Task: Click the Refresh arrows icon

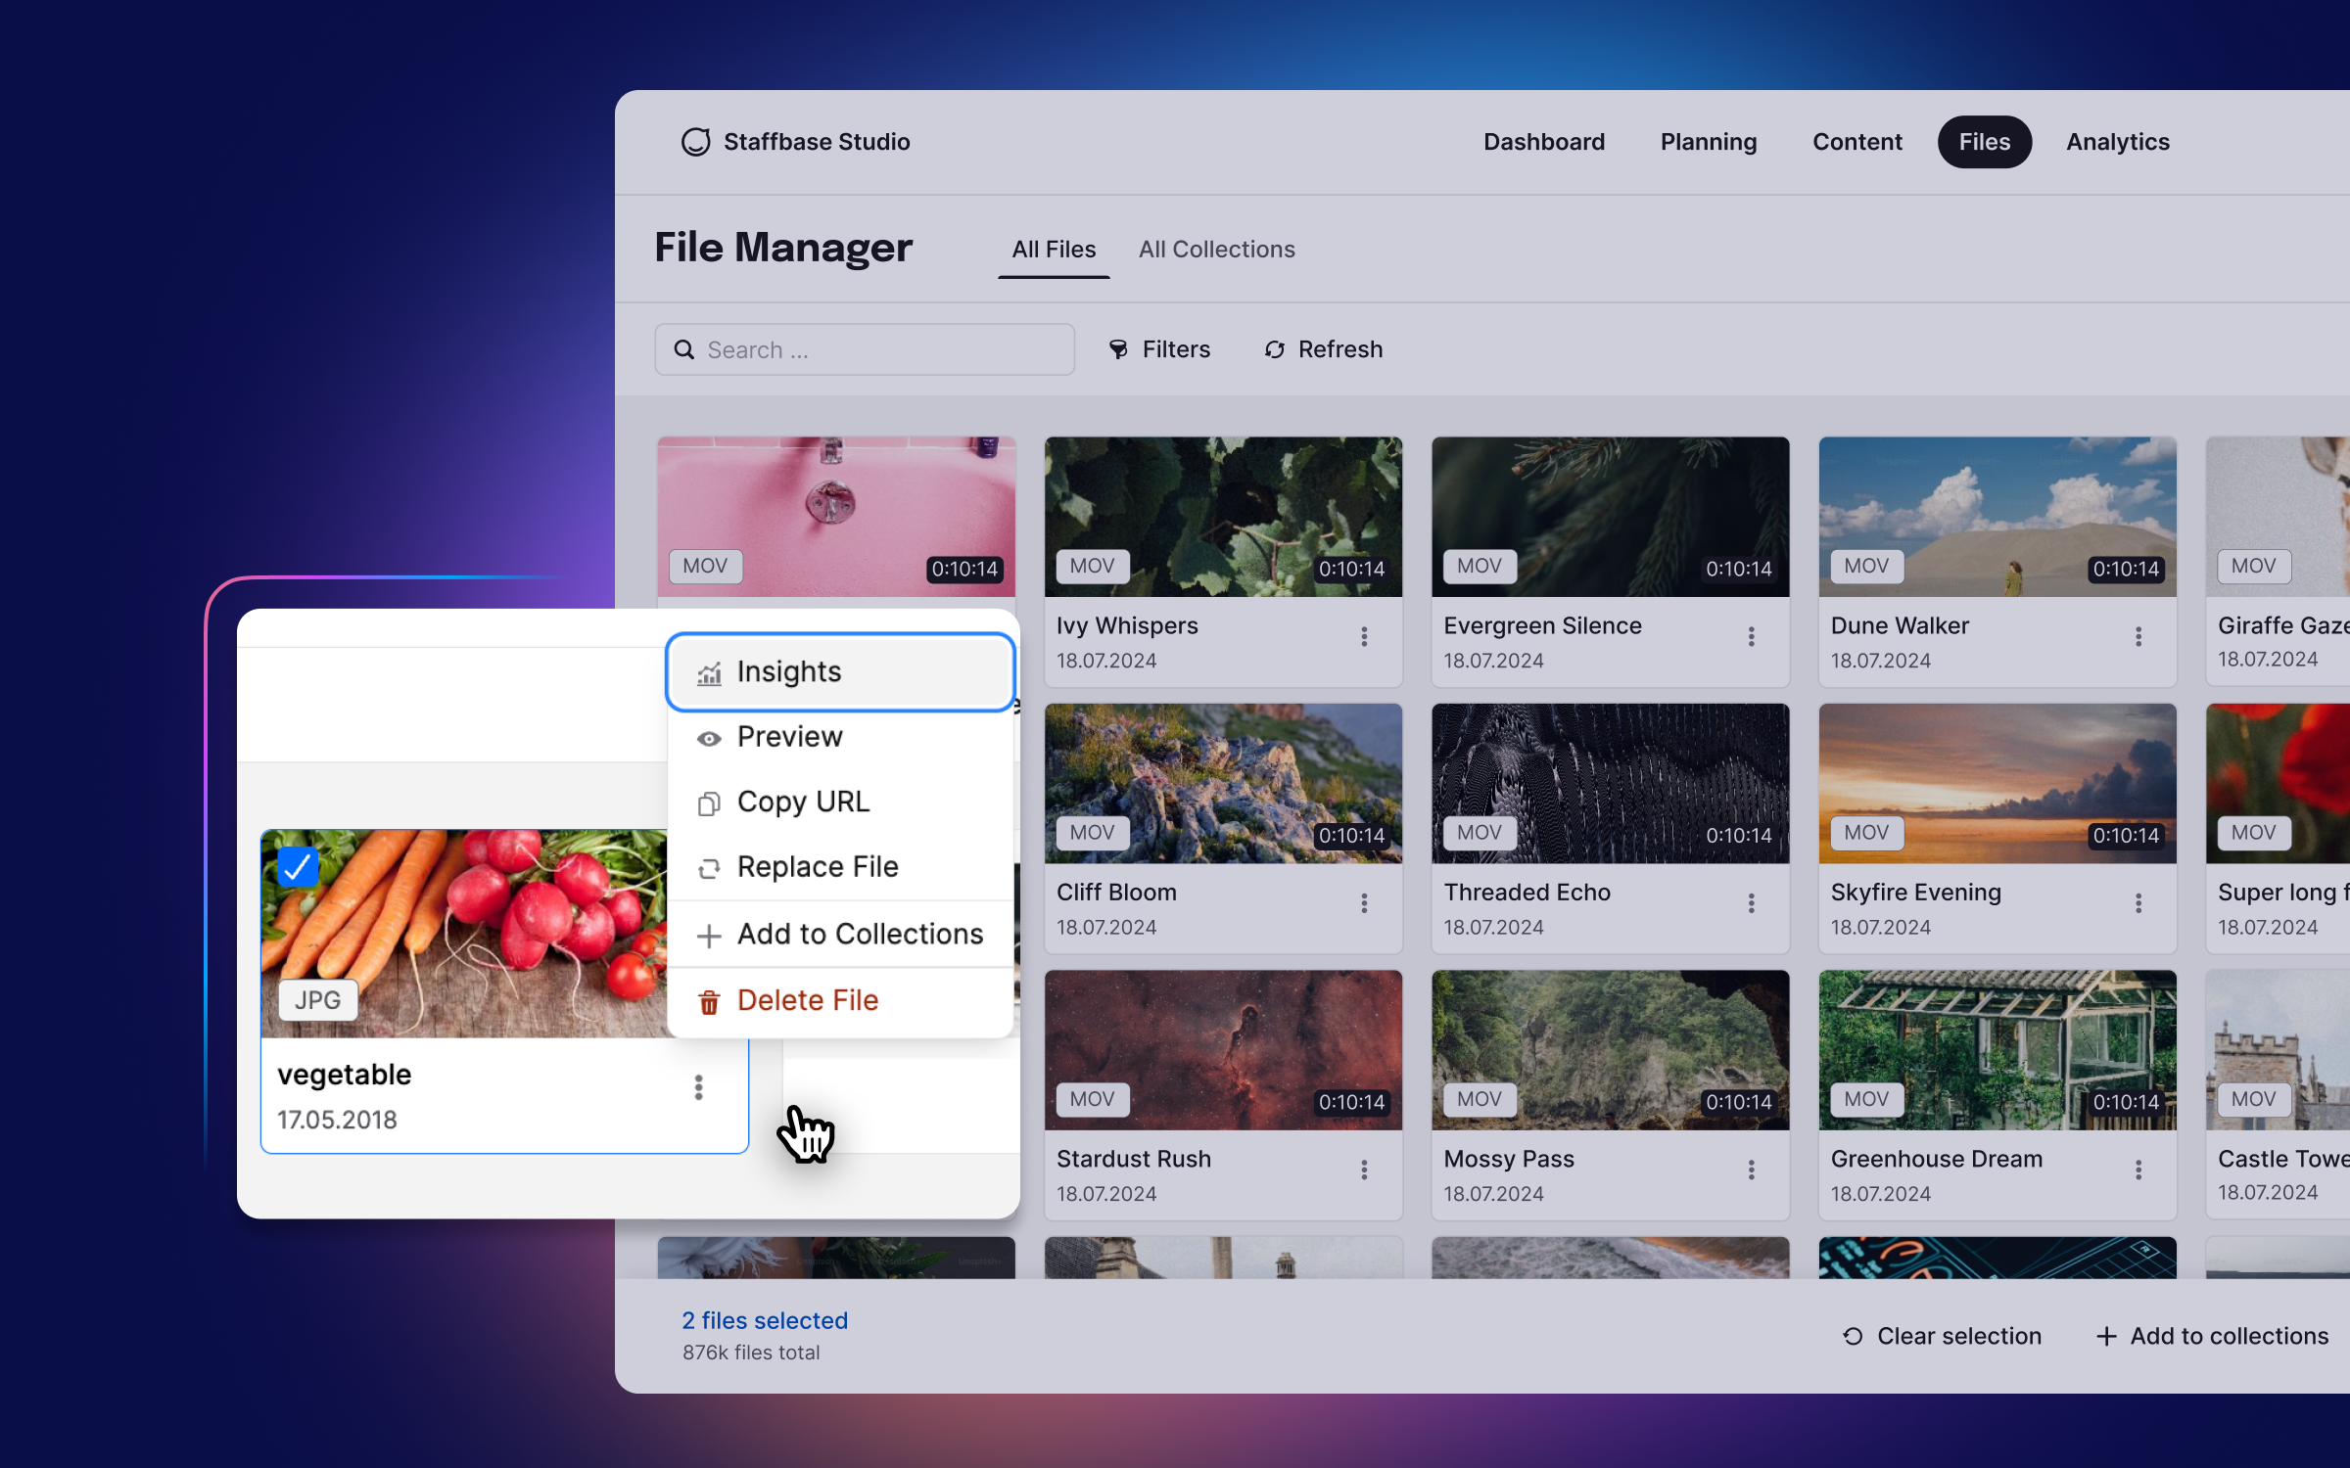Action: [x=1274, y=349]
